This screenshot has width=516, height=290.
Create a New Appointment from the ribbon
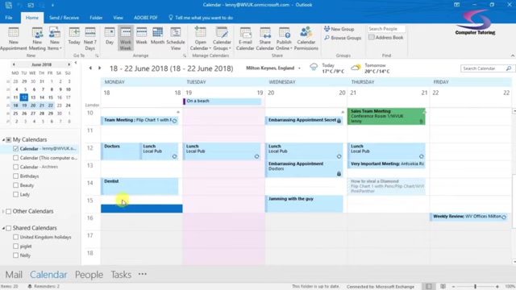tap(13, 39)
